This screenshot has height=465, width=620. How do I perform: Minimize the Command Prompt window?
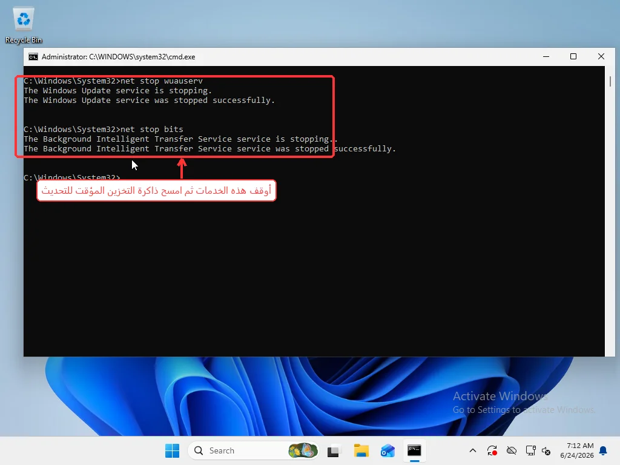546,56
